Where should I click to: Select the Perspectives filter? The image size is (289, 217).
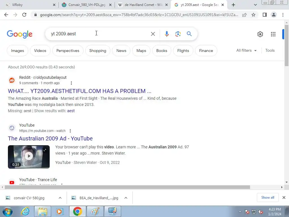[x=68, y=51]
